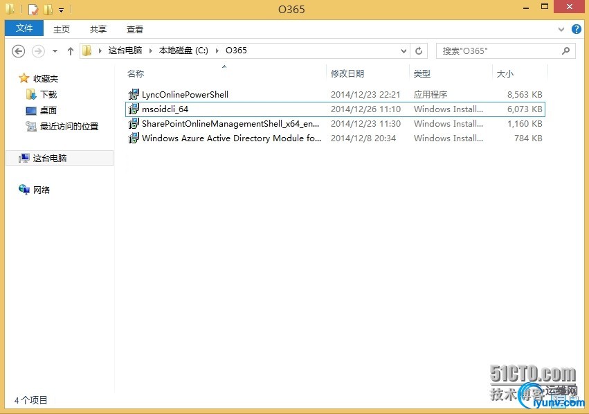Click the 收藏夹 star icon

tap(24, 78)
